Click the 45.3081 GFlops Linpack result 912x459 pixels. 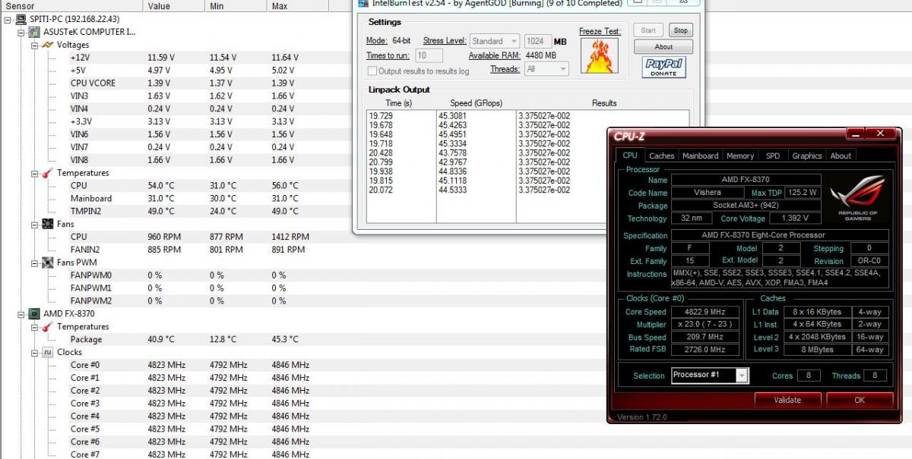coord(452,116)
